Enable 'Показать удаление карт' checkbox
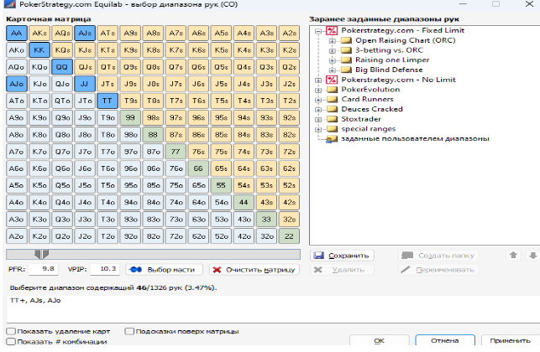Image resolution: width=540 pixels, height=352 pixels. [11, 331]
